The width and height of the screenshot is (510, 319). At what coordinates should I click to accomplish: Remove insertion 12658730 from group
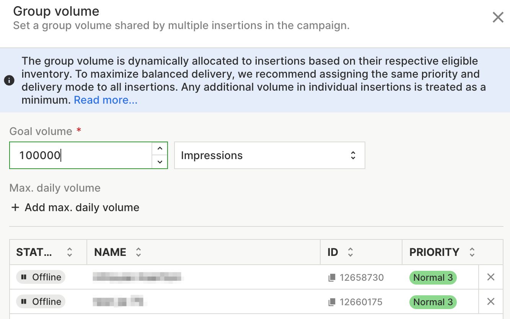491,277
